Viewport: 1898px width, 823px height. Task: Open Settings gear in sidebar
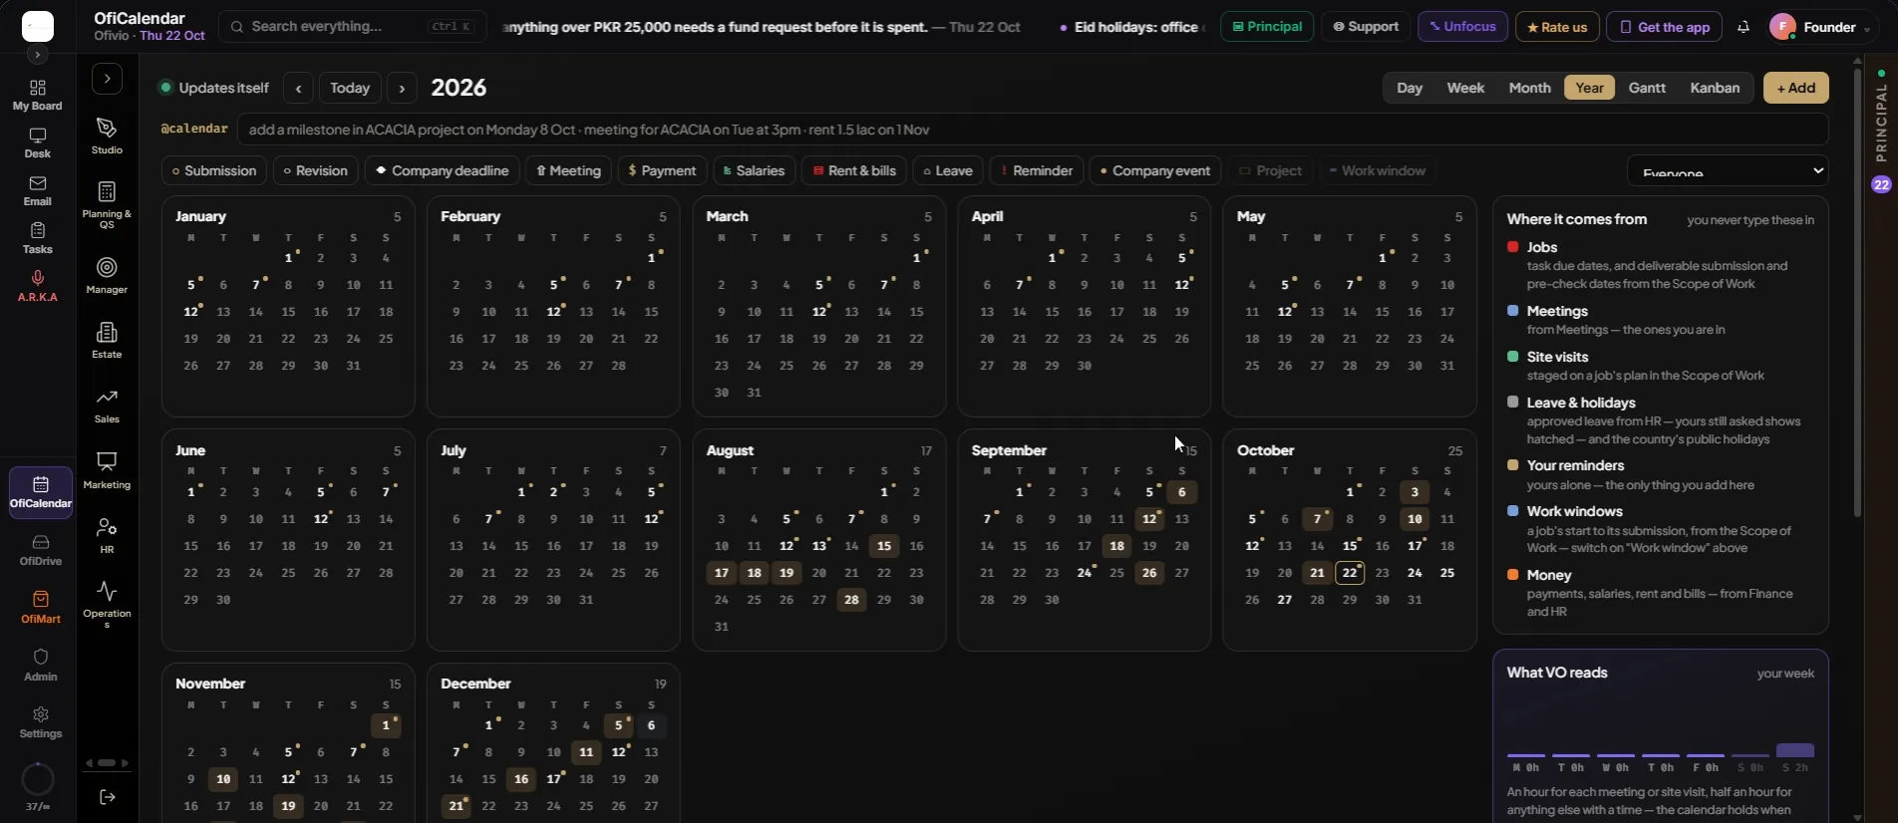41,723
